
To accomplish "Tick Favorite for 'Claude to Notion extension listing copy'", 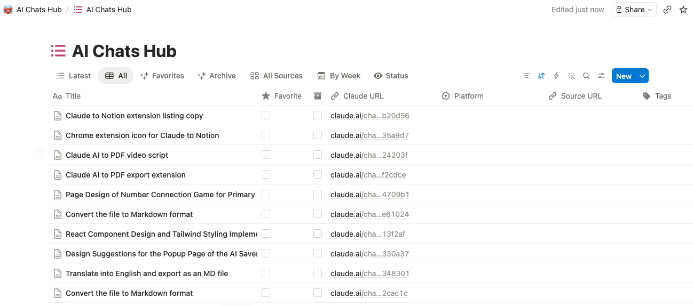I will [x=266, y=115].
